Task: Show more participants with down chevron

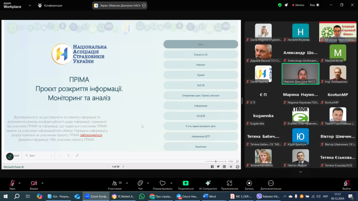Action: [x=300, y=172]
